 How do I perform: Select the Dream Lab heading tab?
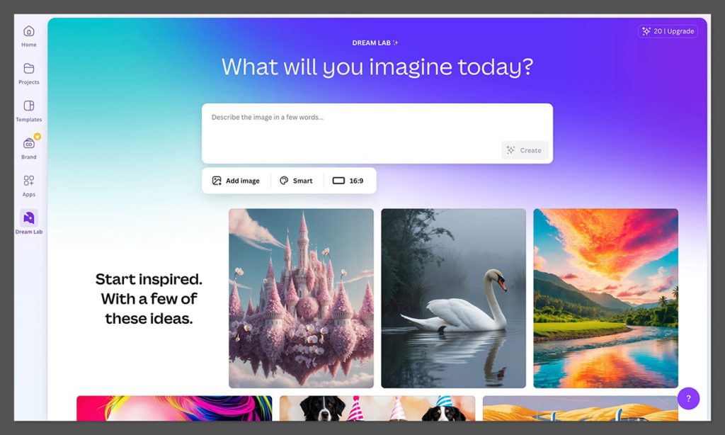point(375,43)
